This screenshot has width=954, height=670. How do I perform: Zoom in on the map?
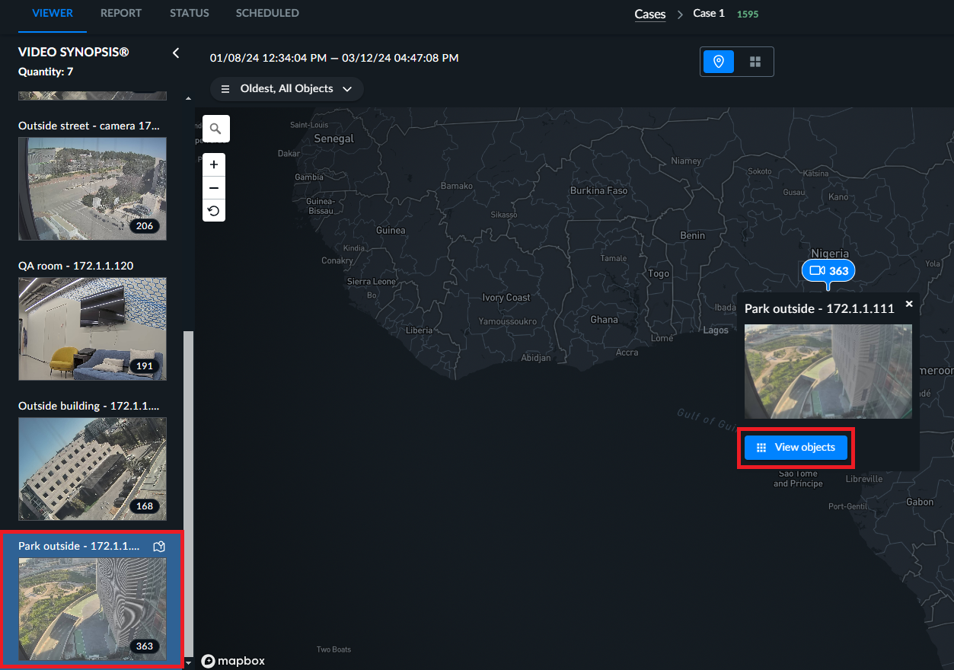click(214, 164)
